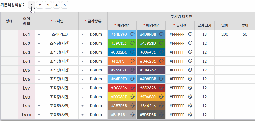Open palette icon for Lv7 배경색2 #A52A2A
Screen dimensions: 255x121
[x=161, y=88]
